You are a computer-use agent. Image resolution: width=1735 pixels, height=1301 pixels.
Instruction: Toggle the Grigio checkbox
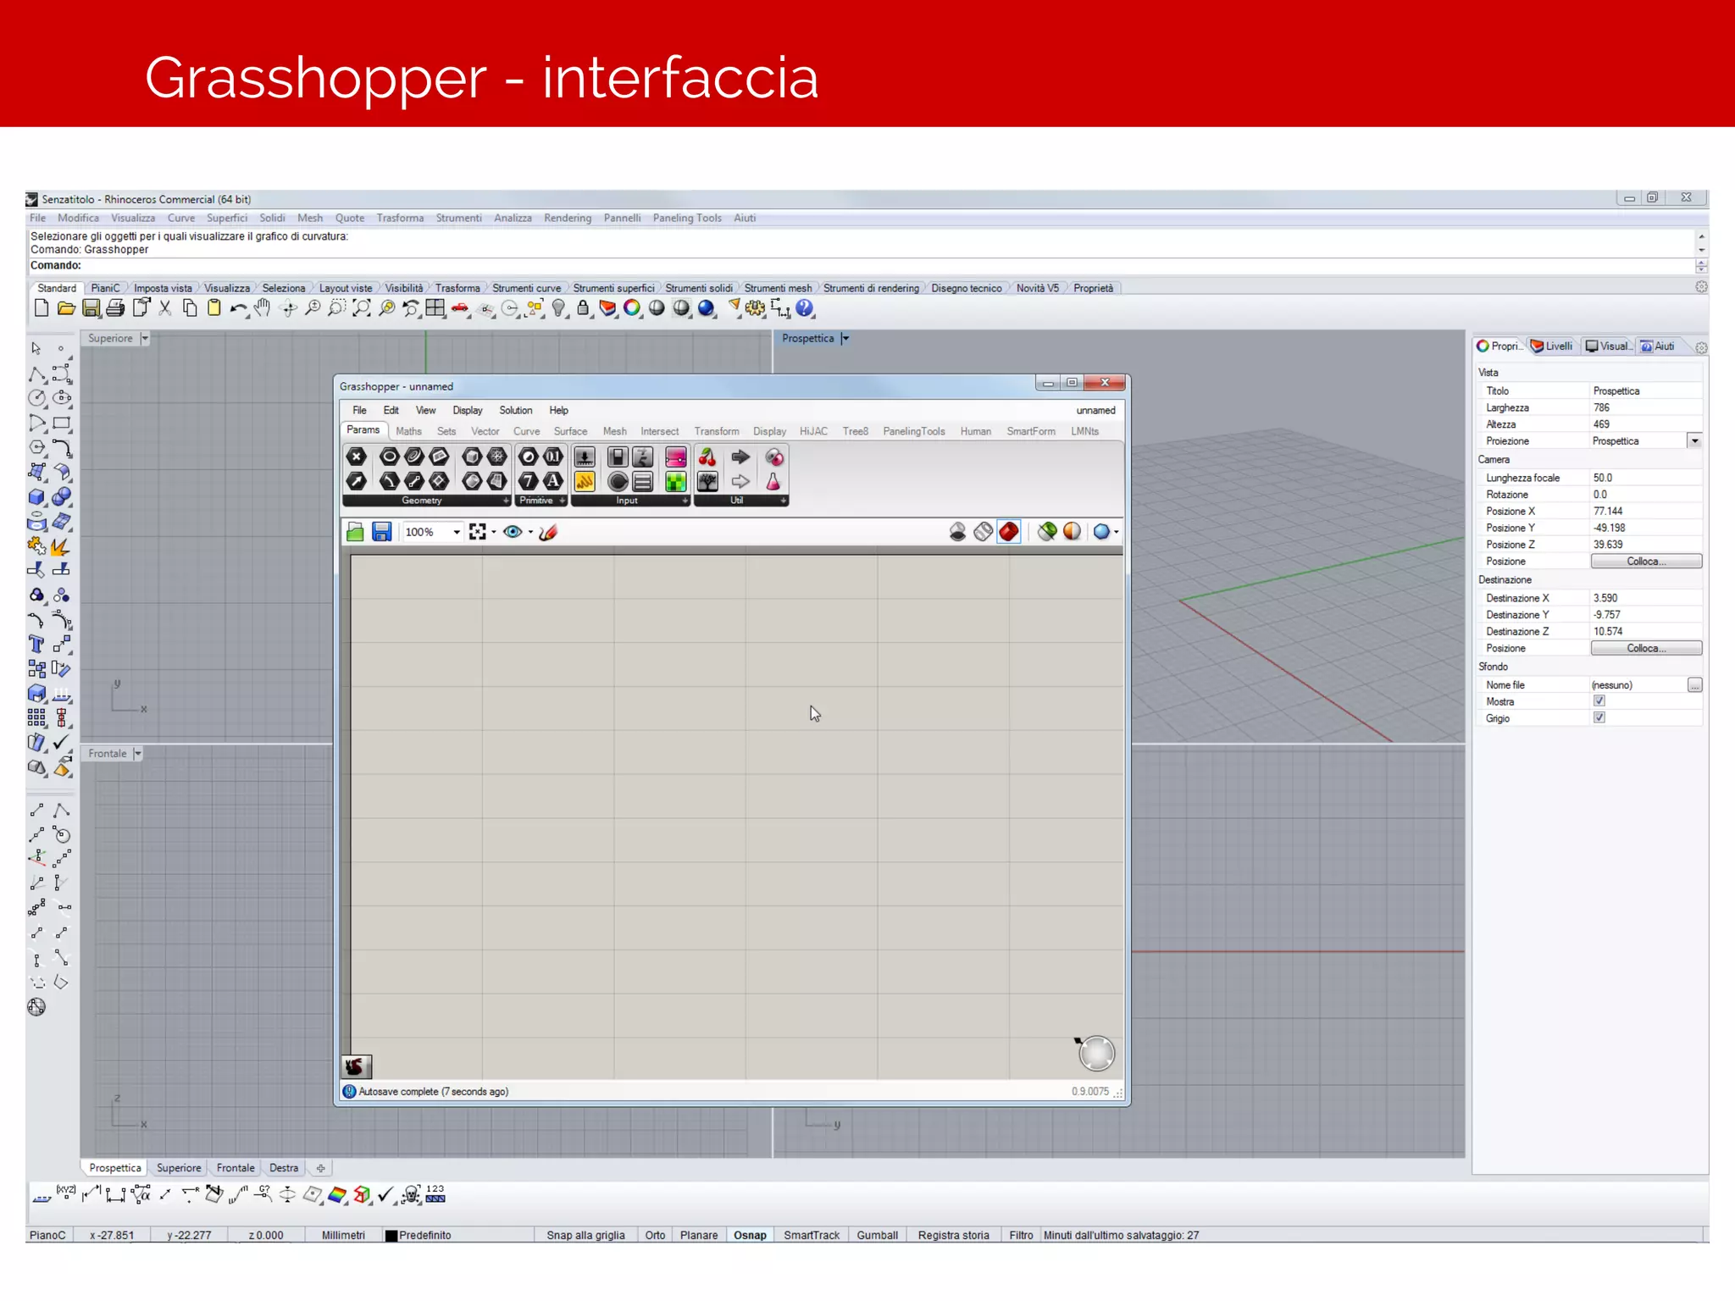click(1599, 718)
